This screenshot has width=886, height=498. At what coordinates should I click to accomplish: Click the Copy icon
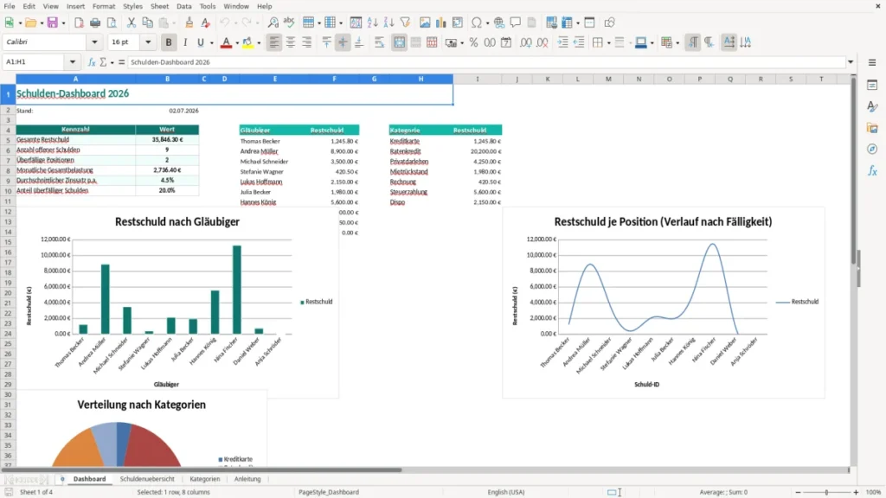pyautogui.click(x=147, y=22)
